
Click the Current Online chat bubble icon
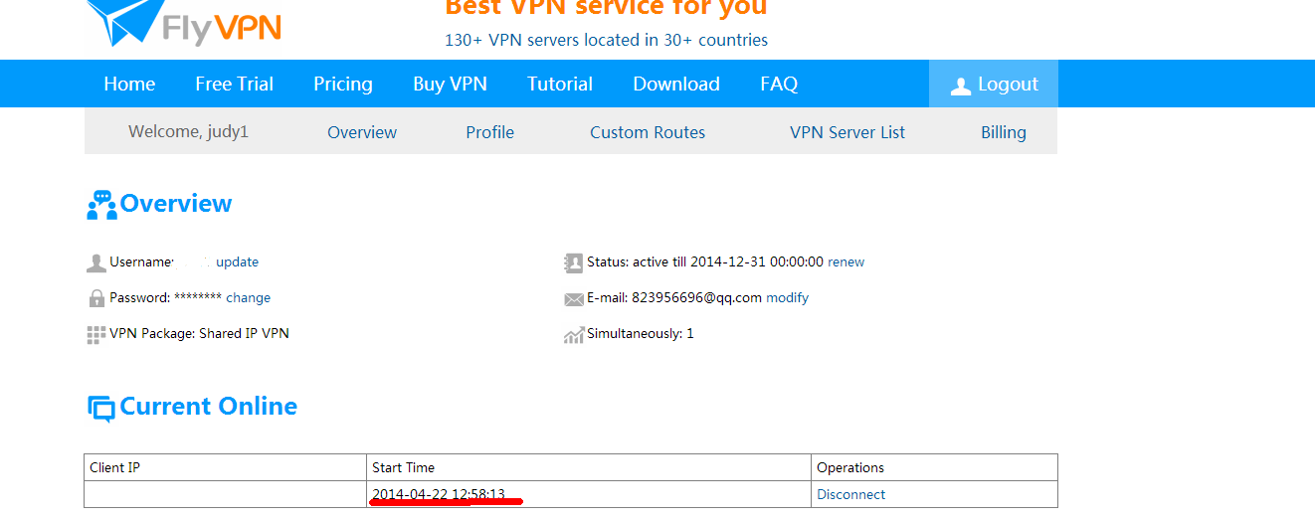pos(101,408)
